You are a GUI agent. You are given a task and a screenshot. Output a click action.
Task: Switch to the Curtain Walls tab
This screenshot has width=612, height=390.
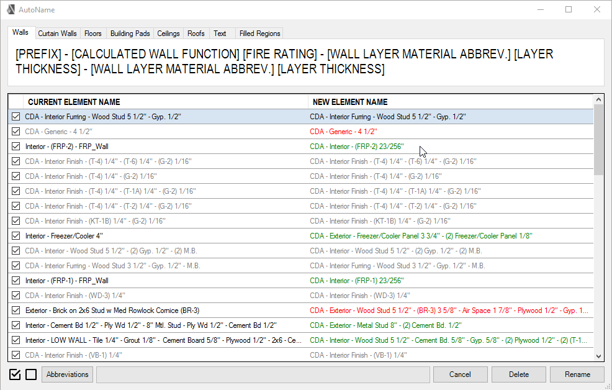pyautogui.click(x=57, y=33)
